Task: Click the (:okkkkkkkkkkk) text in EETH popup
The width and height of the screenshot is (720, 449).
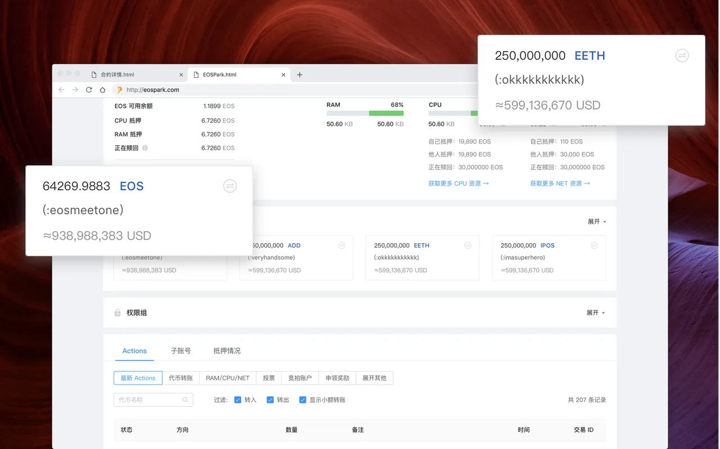Action: [x=539, y=80]
